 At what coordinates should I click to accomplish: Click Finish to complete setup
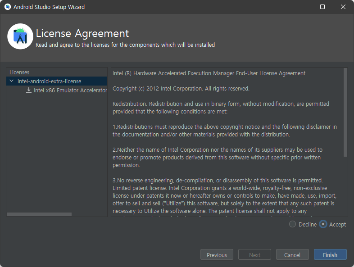click(330, 254)
